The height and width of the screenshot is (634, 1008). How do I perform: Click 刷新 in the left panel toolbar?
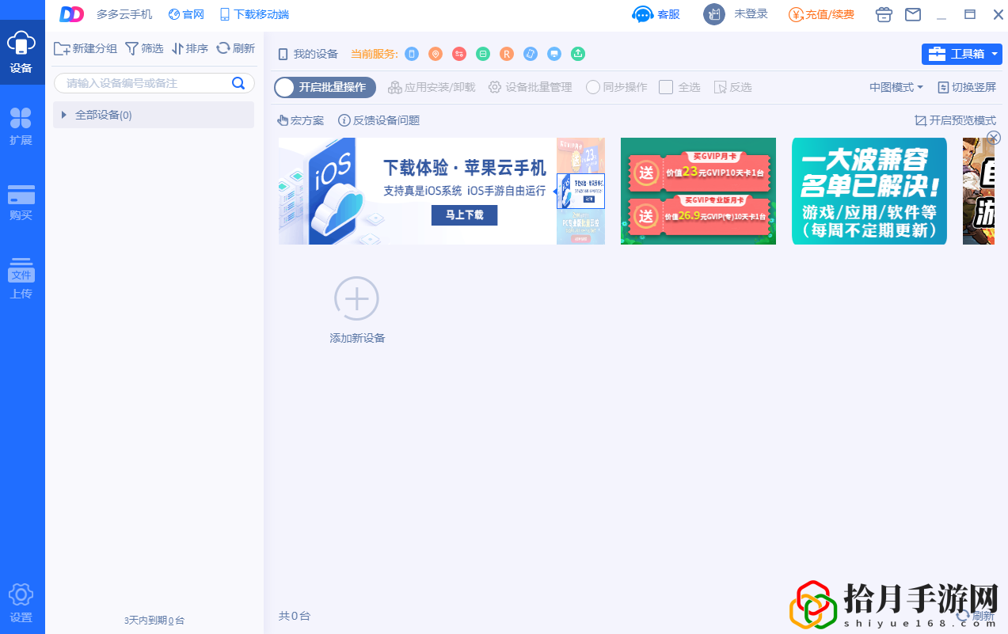coord(236,48)
